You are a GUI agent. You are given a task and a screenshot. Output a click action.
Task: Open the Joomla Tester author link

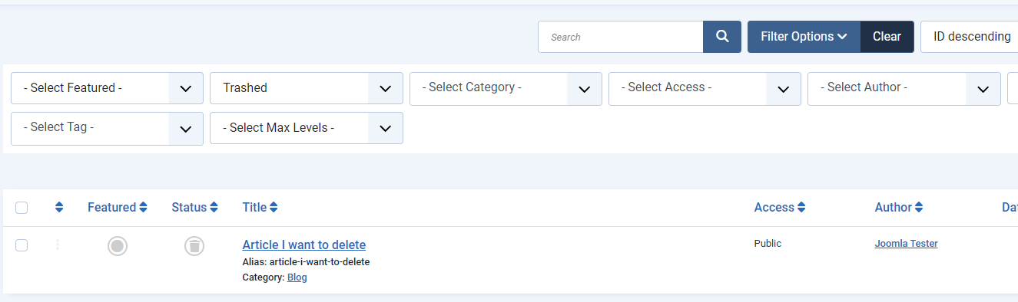(906, 244)
